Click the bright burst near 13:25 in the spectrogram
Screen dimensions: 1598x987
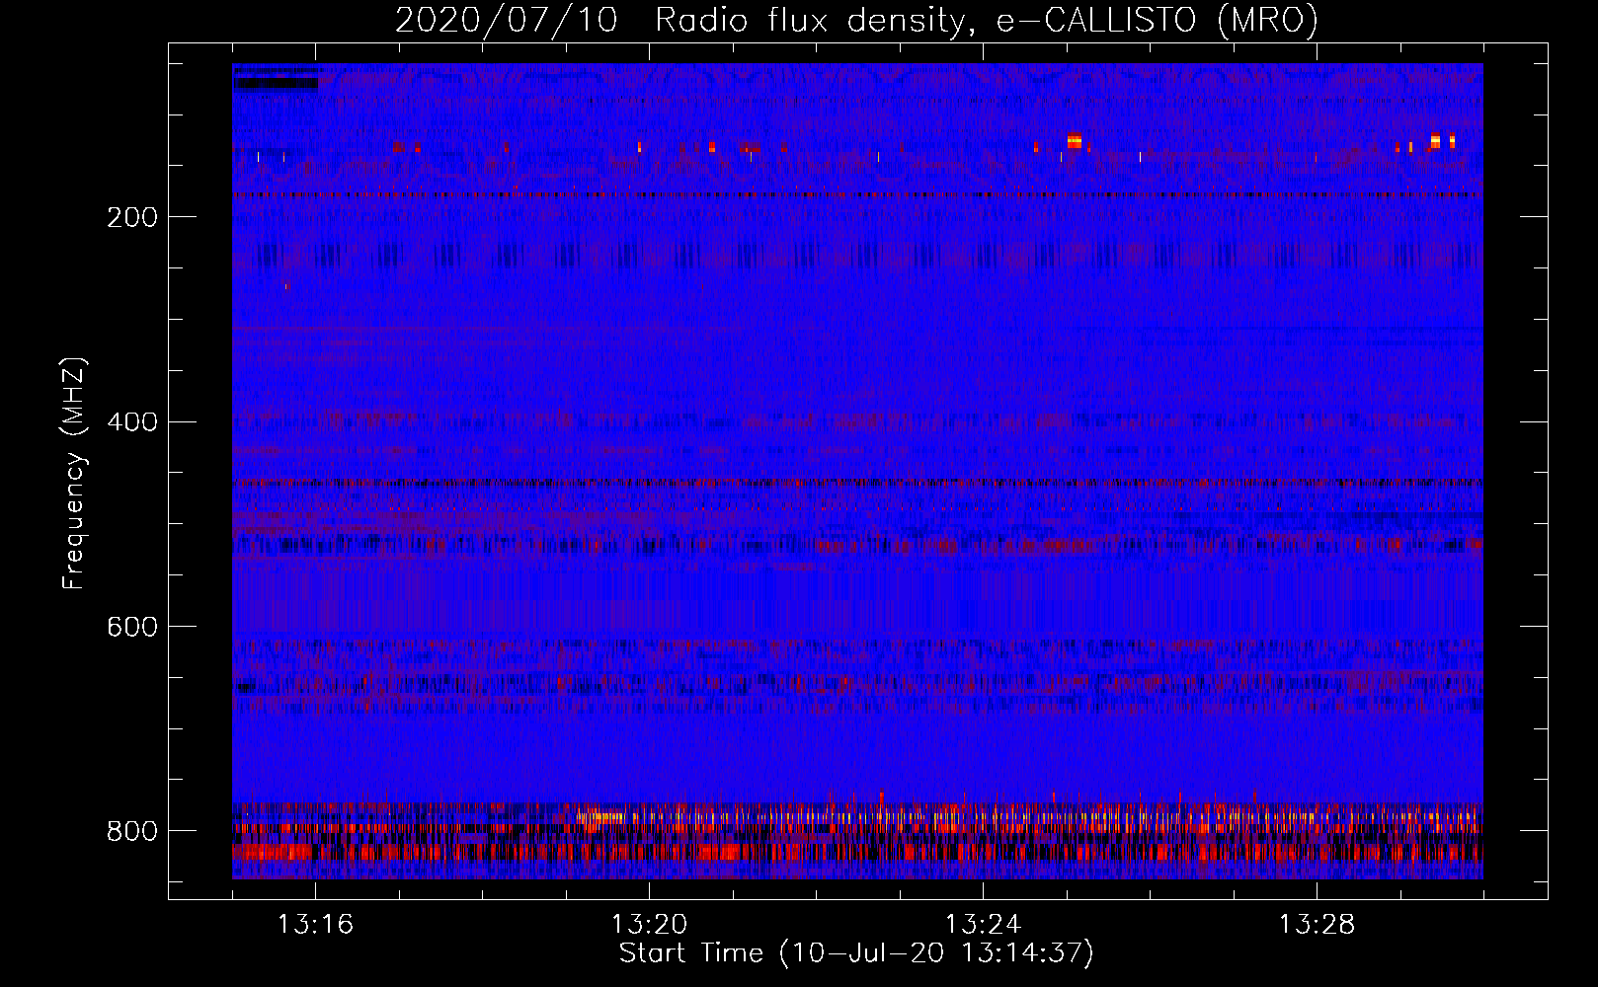pyautogui.click(x=1075, y=140)
